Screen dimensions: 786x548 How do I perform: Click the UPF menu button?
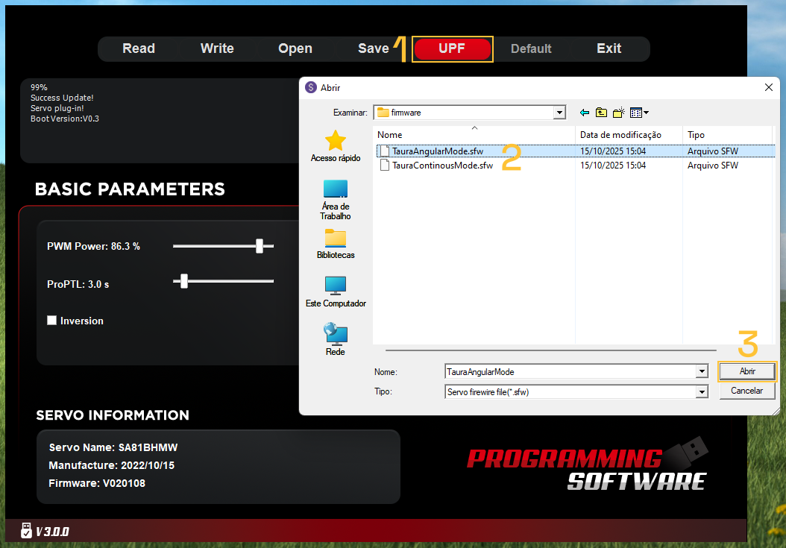[452, 48]
